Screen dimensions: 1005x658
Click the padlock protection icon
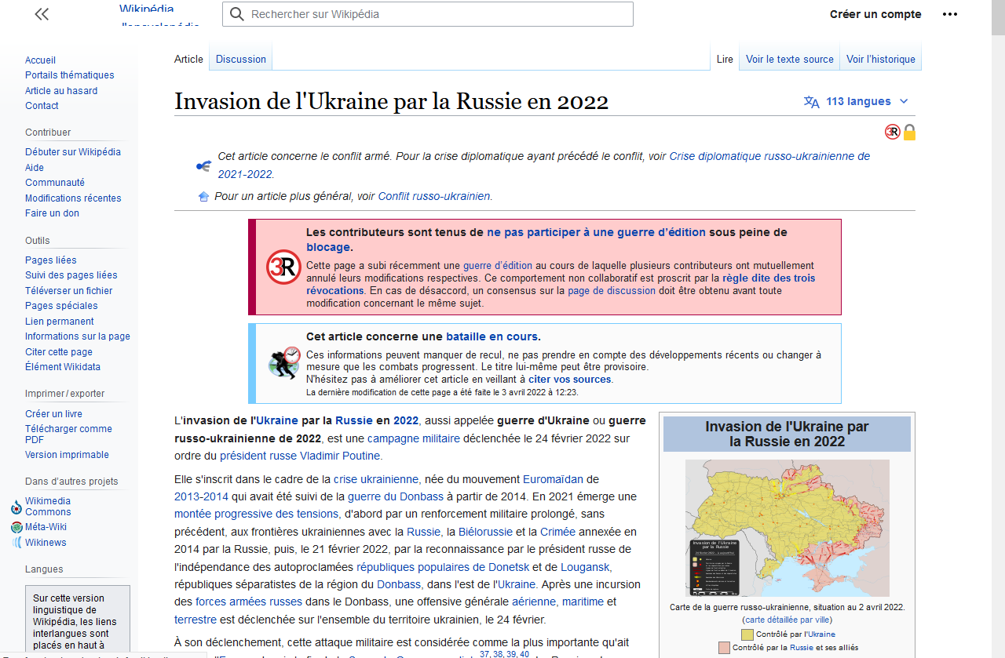coord(909,132)
